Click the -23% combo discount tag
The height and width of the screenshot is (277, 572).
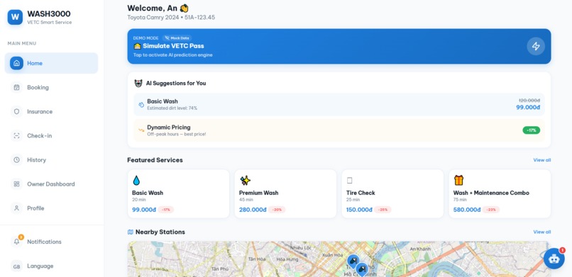coord(491,210)
